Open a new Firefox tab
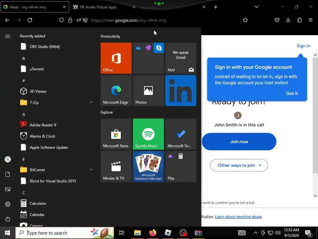 [x=216, y=7]
